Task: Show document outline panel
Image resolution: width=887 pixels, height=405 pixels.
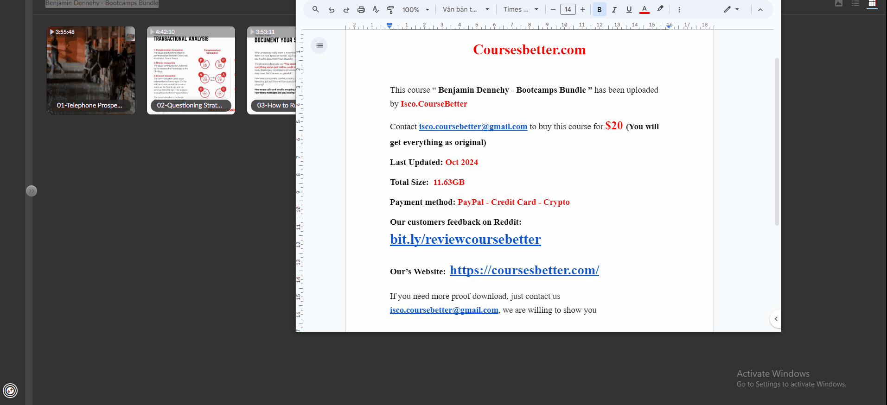Action: coord(319,45)
